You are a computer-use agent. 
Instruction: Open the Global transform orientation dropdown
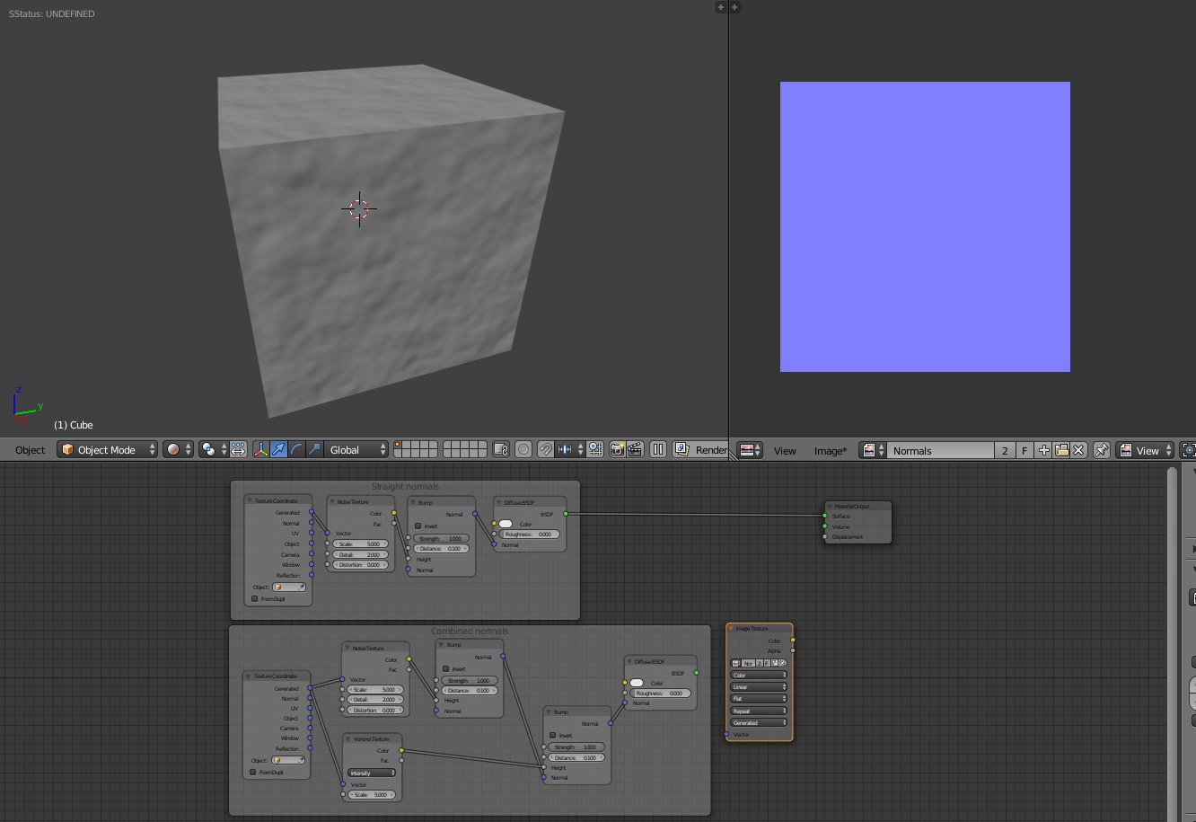pyautogui.click(x=356, y=450)
